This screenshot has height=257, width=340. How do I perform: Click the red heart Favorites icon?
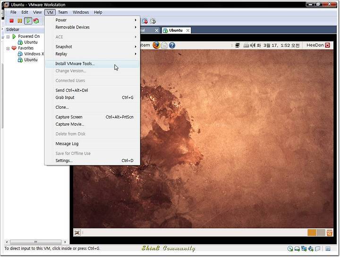14,48
